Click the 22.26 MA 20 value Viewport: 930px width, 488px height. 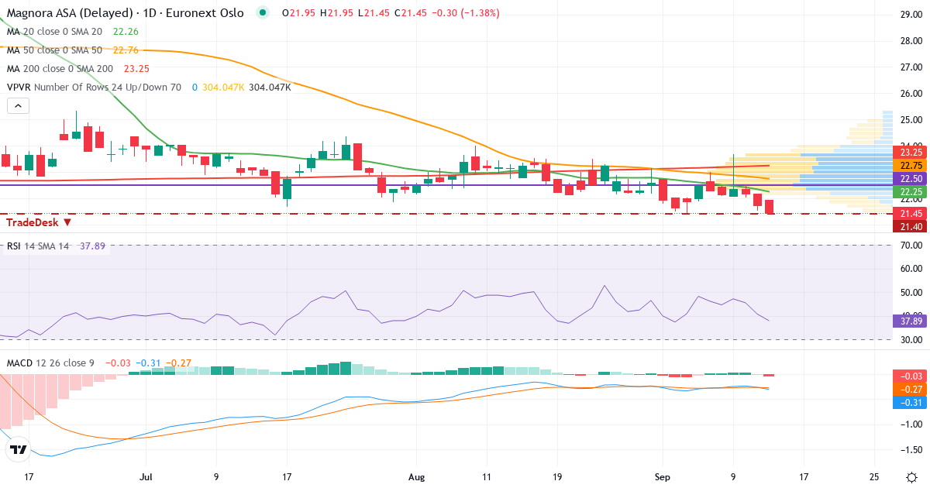[126, 32]
